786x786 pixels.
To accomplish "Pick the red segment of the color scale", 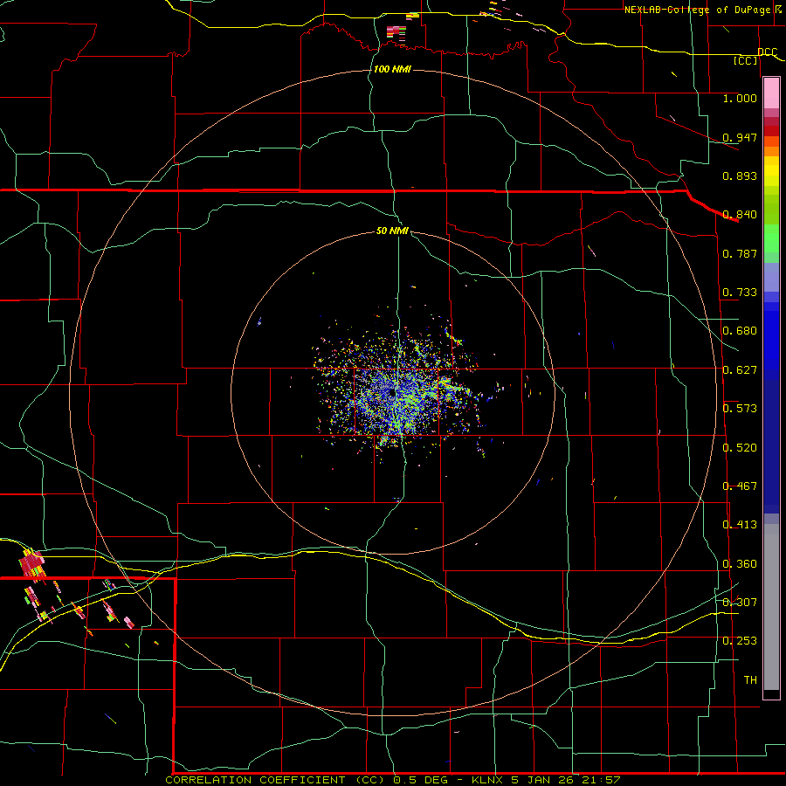I will [771, 131].
